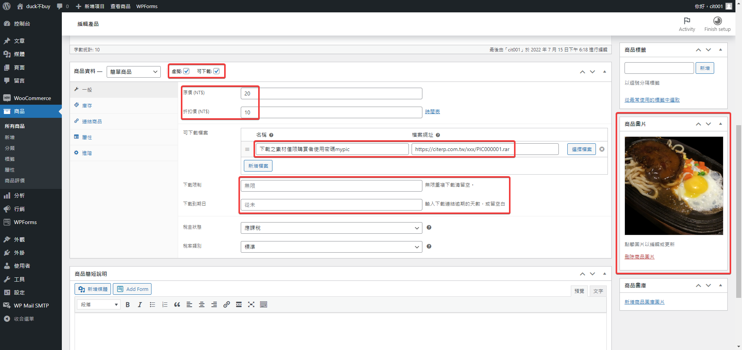Screen dimensions: 742x350
Task: Uncheck the 虛擬 virtual checkbox
Action: pyautogui.click(x=186, y=71)
